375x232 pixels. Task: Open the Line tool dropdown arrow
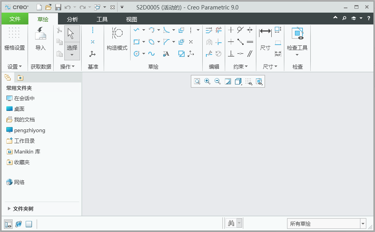[x=144, y=30]
